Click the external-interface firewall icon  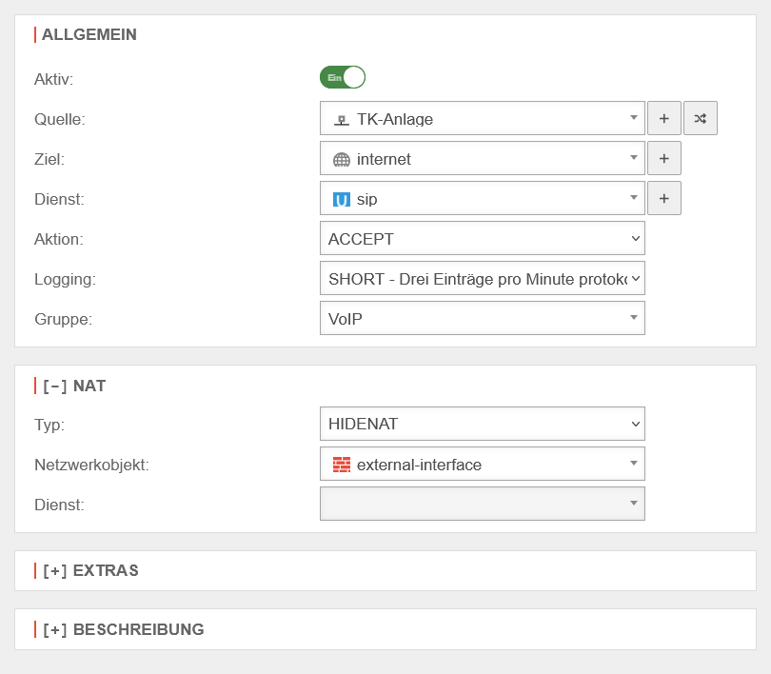coord(342,465)
